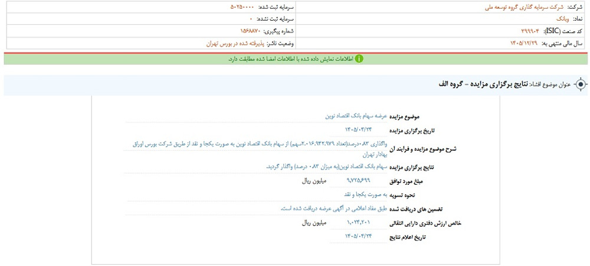Click the label تضمین های دریافت شده
The height and width of the screenshot is (266, 590).
click(415, 210)
